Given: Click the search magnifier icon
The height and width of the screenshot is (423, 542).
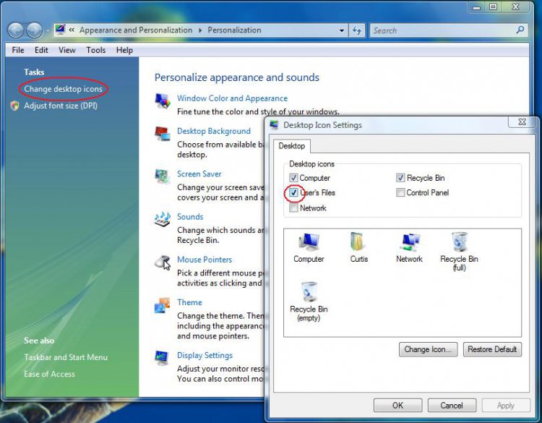Looking at the screenshot, I should tap(520, 30).
